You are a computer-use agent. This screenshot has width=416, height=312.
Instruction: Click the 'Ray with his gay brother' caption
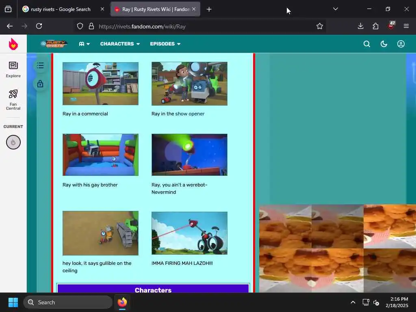pyautogui.click(x=90, y=185)
